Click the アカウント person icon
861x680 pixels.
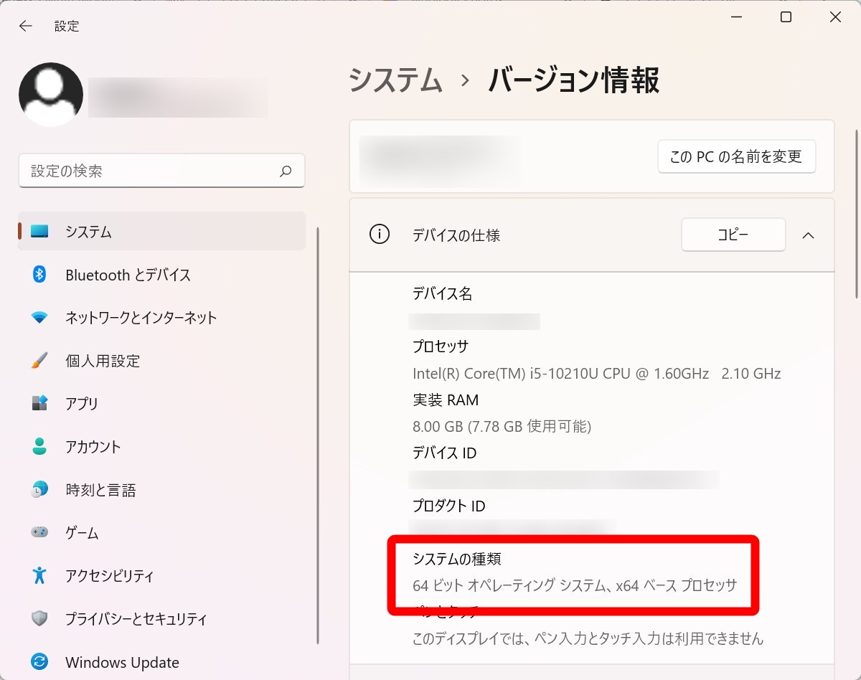tap(39, 446)
